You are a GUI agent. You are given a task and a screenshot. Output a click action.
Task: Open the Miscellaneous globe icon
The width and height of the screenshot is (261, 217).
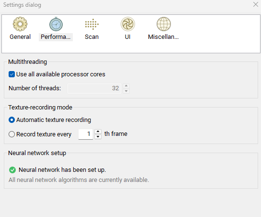tap(164, 24)
